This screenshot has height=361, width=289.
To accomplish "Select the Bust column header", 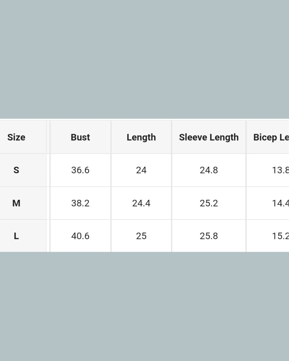I will (80, 137).
